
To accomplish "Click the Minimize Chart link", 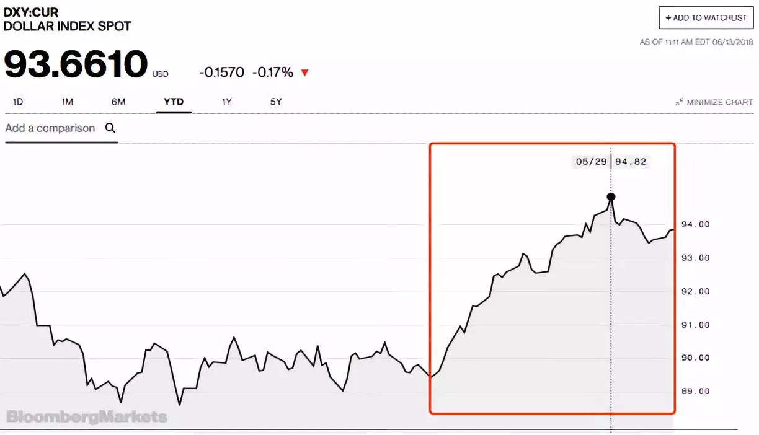I will 714,102.
